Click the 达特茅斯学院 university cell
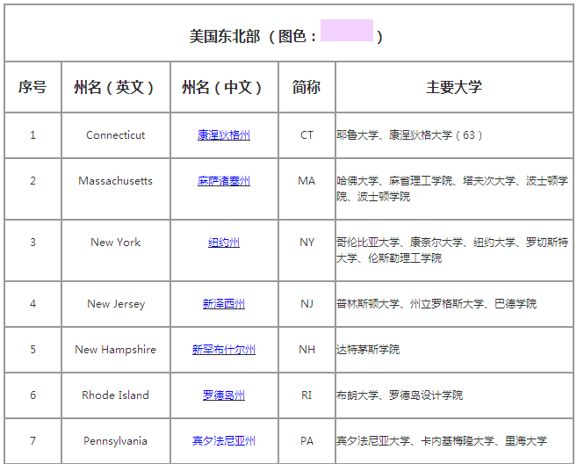577x464 pixels. pos(368,350)
